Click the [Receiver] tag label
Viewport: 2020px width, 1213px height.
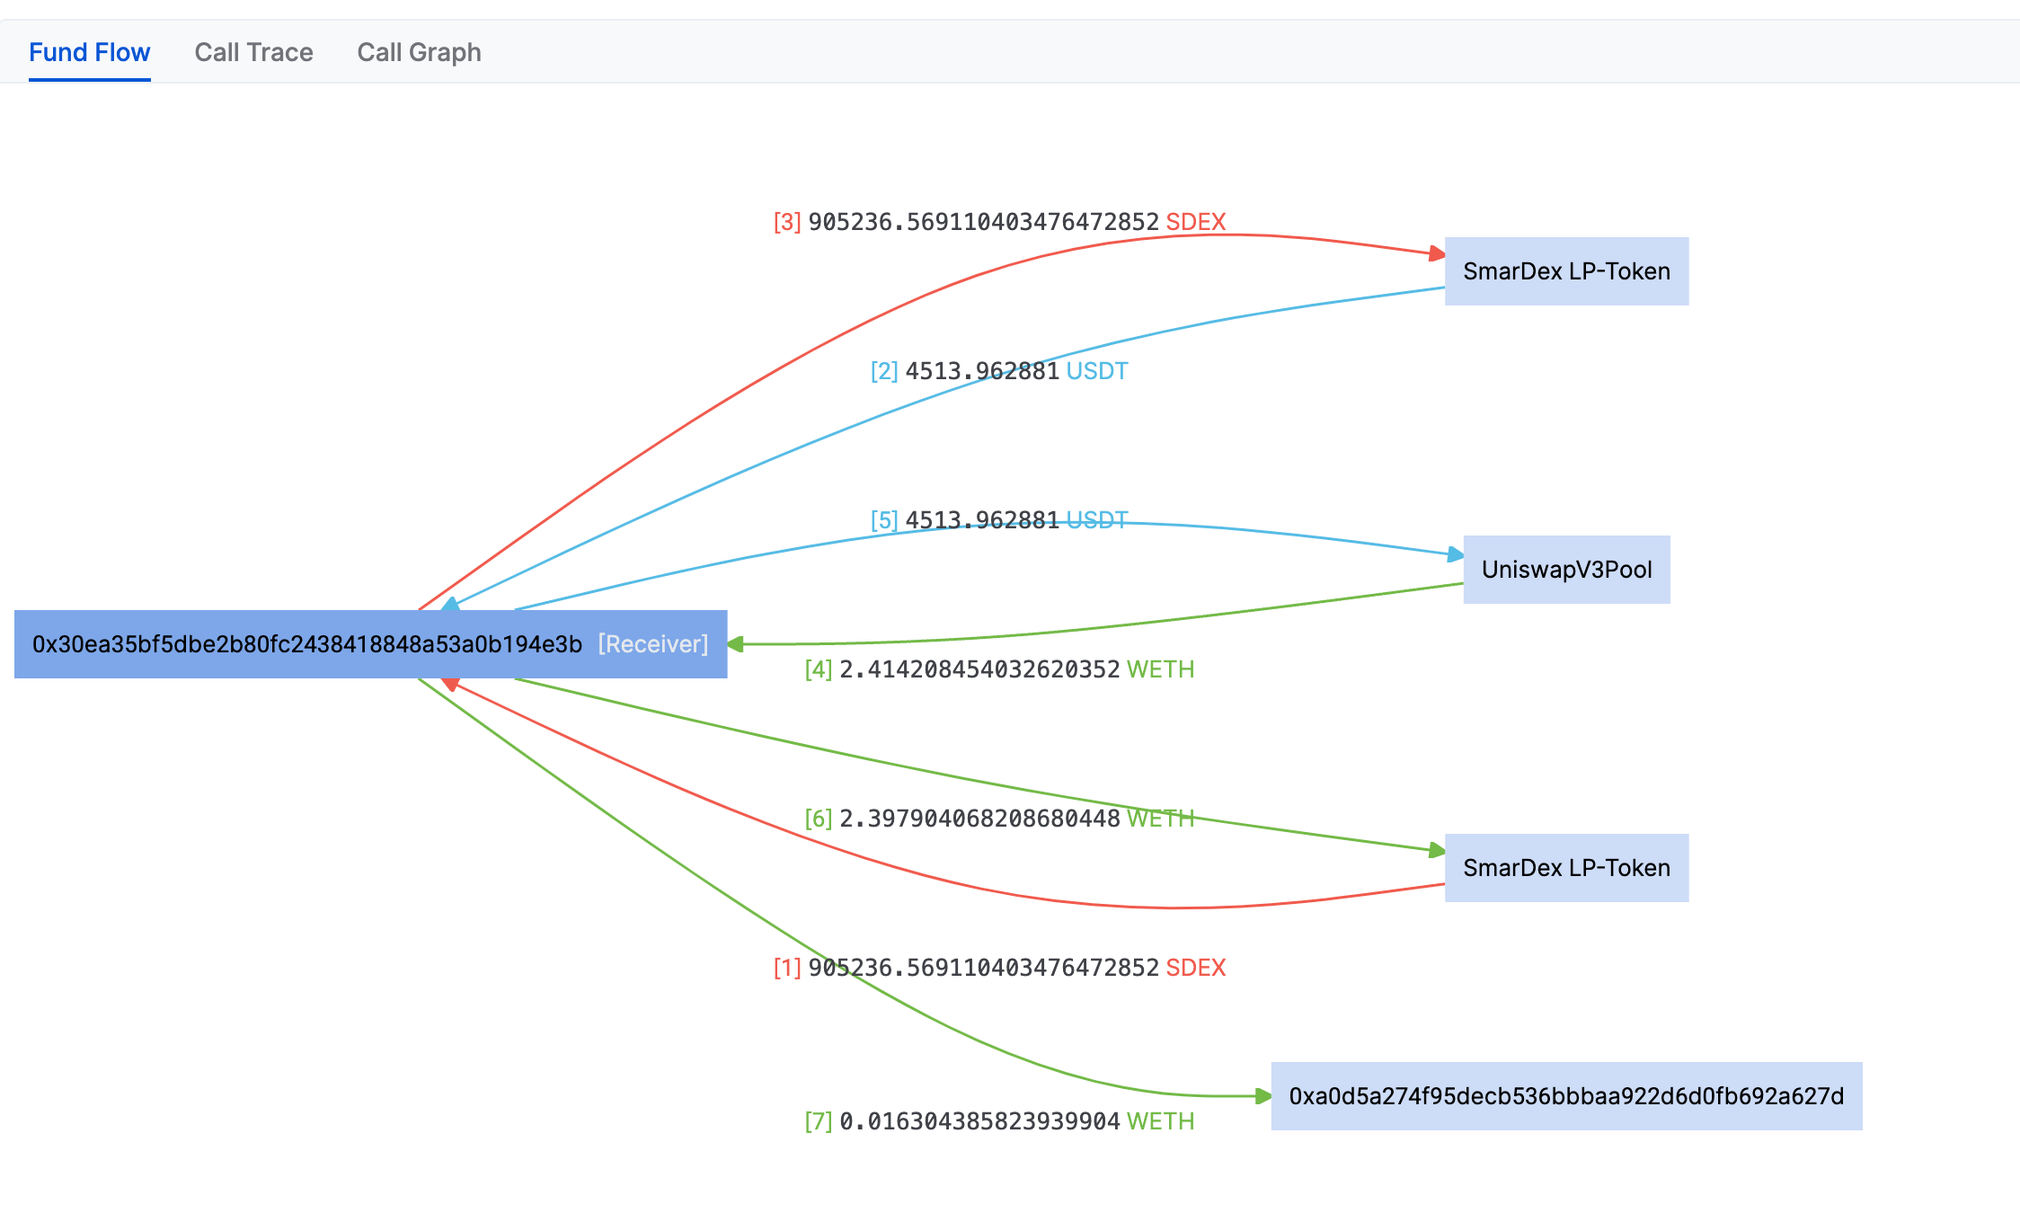point(653,644)
